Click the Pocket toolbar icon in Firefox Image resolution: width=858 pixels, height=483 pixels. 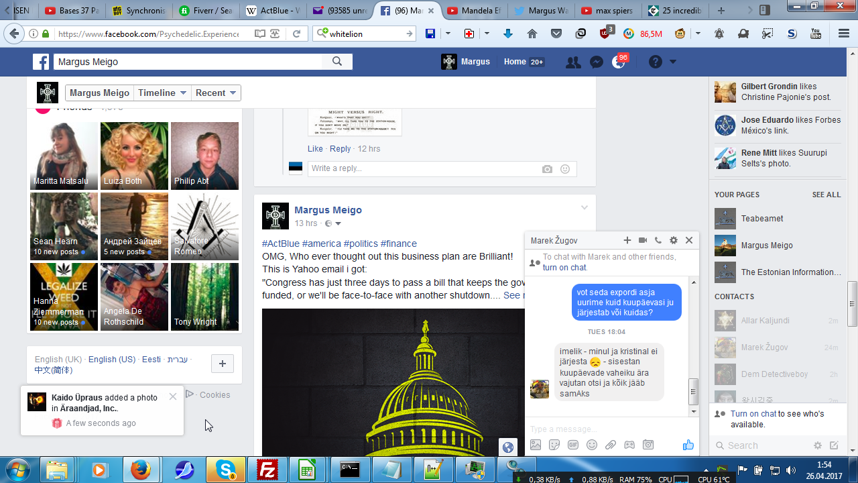(x=556, y=34)
